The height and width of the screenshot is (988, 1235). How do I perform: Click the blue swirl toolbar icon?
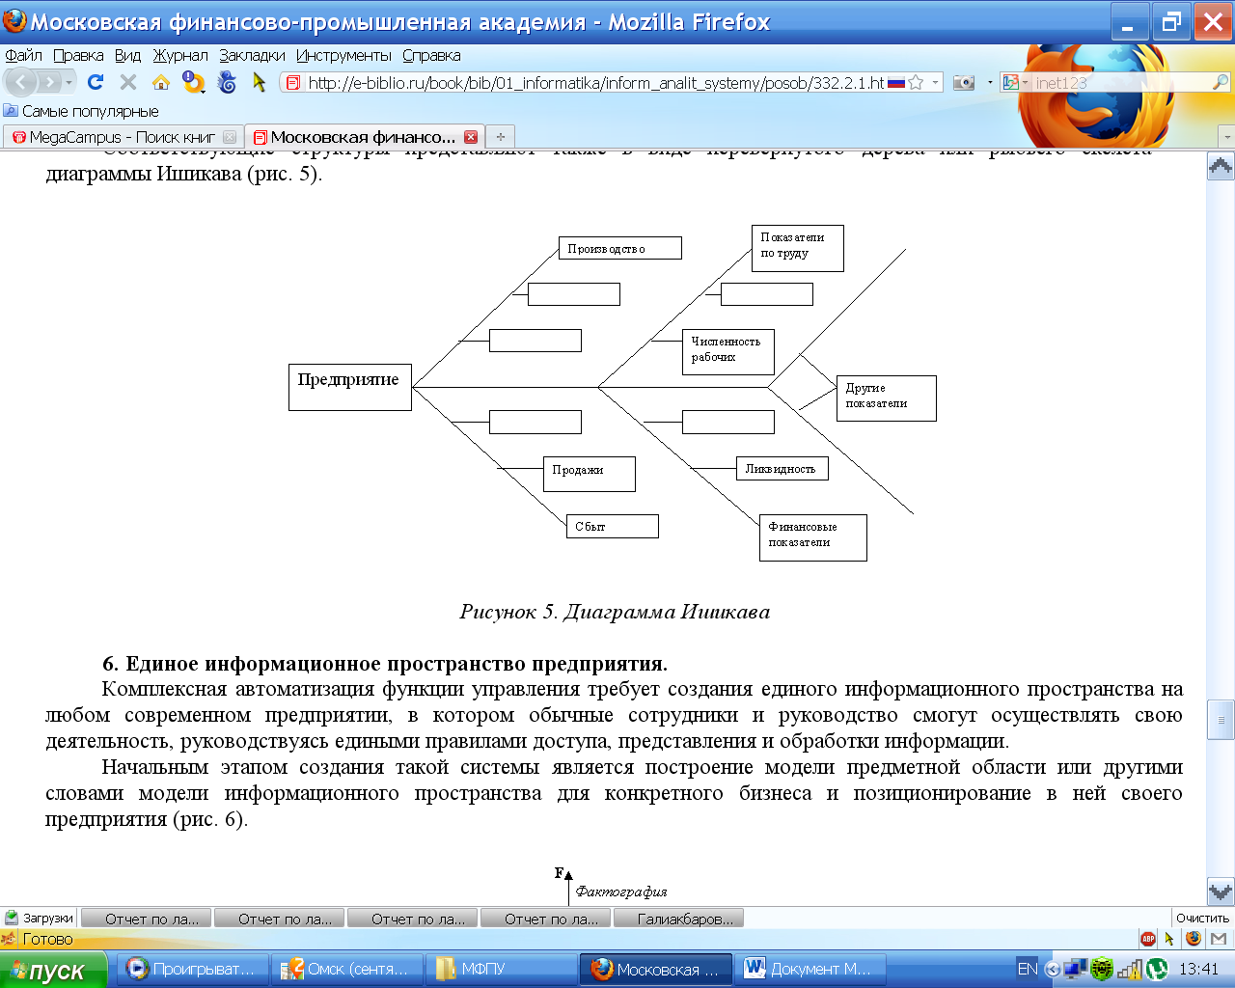pos(228,83)
